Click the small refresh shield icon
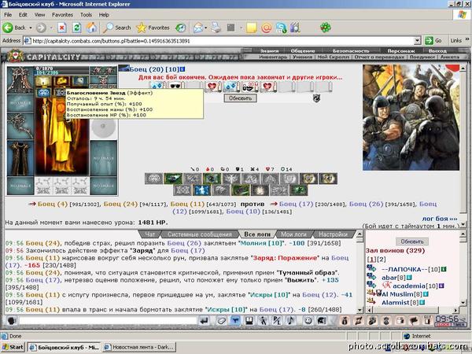472x354 pixels. [316, 98]
